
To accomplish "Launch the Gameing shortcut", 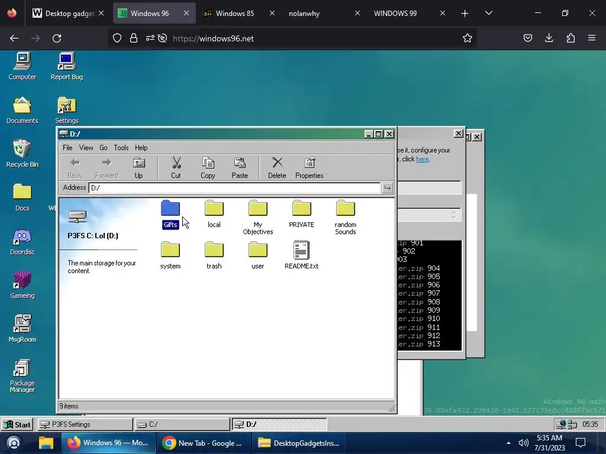I will 22,285.
